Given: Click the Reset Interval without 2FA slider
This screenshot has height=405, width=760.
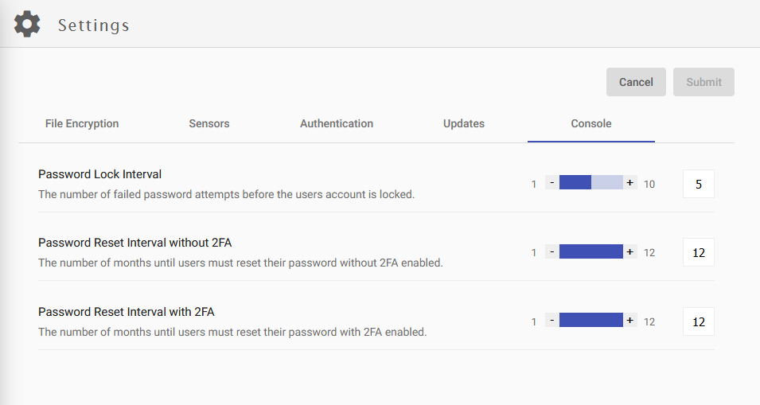Looking at the screenshot, I should tap(590, 252).
